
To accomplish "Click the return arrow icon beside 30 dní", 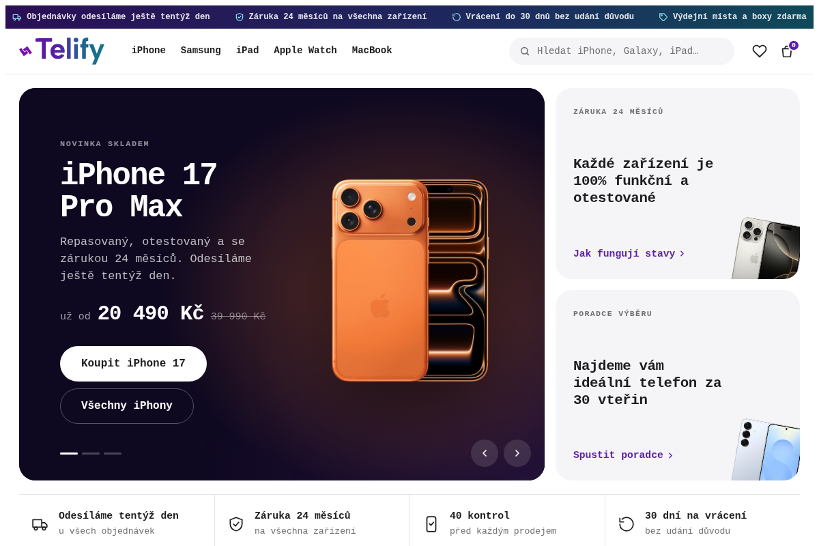I will pyautogui.click(x=627, y=524).
